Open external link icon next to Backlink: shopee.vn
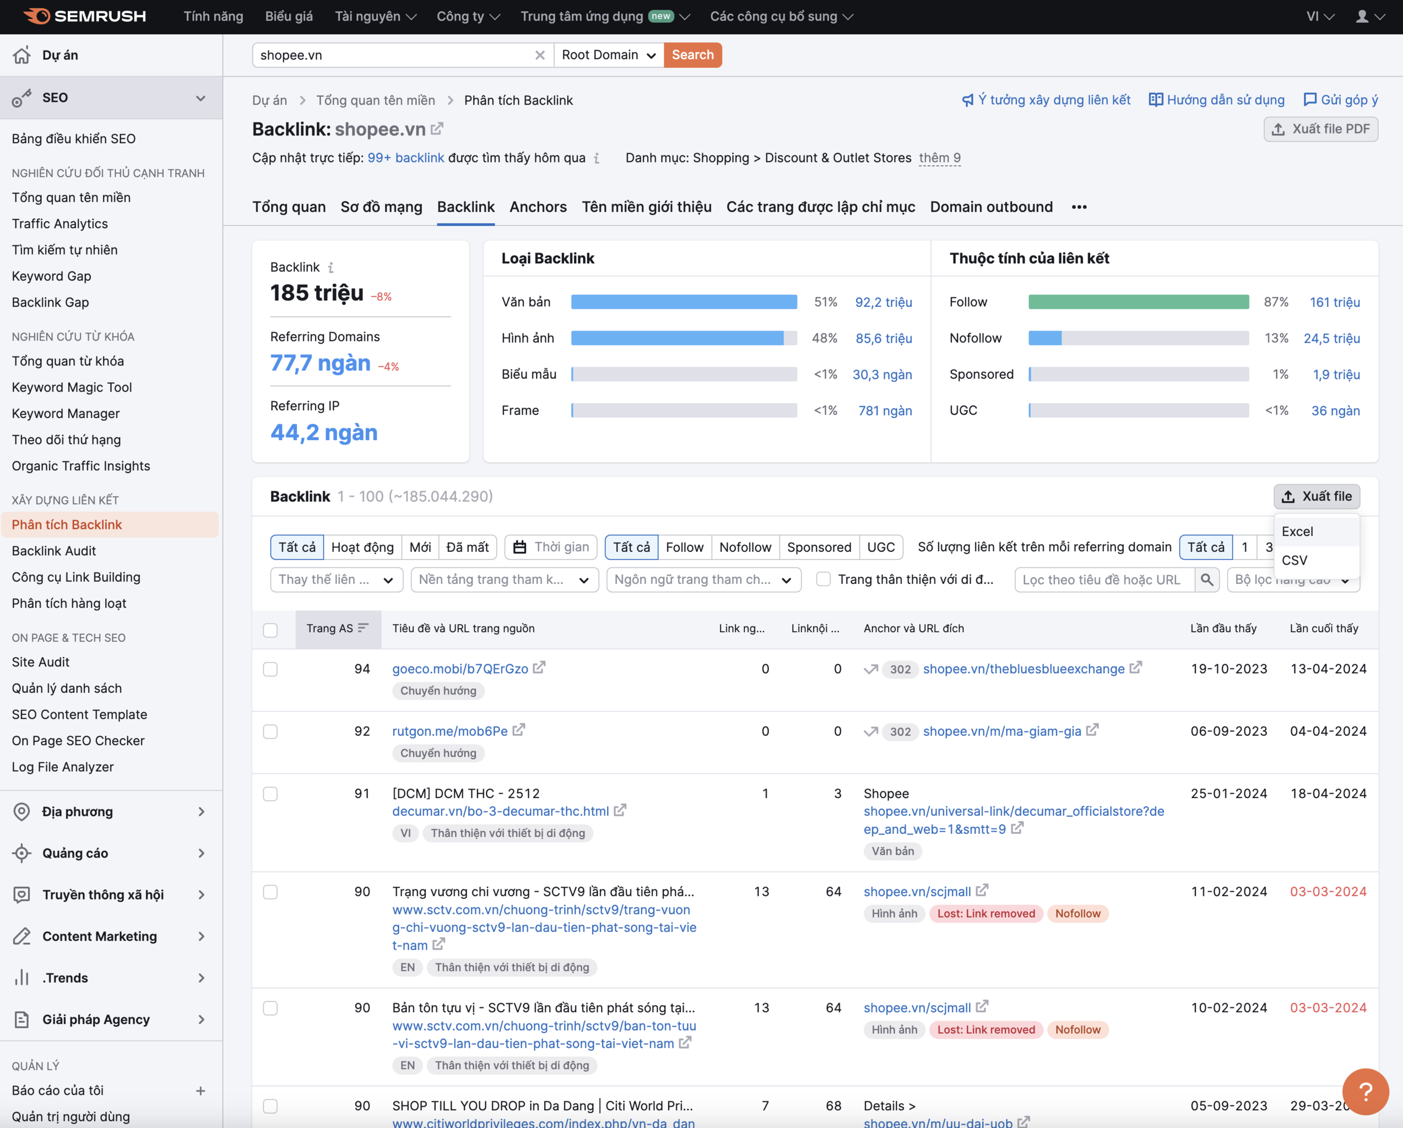Screen dimensions: 1403x1128 click(437, 129)
